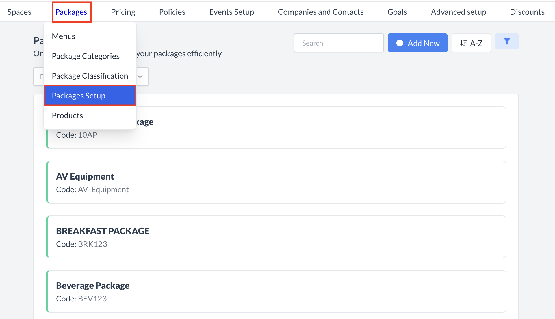Choose Package Categories
This screenshot has width=555, height=319.
86,56
